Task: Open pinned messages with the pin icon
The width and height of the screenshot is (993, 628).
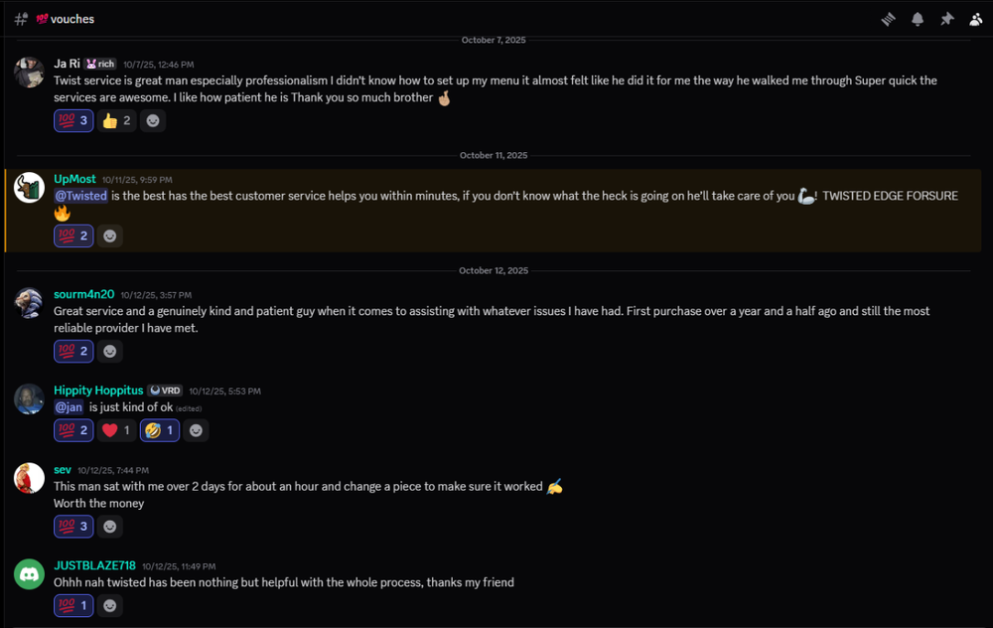Action: coord(947,19)
